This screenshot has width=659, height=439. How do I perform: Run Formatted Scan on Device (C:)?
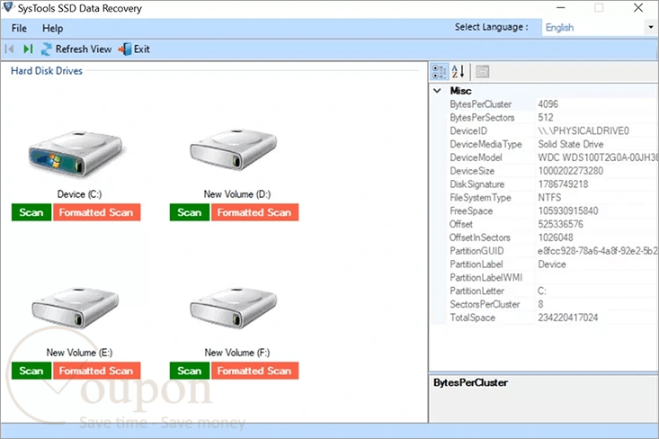pyautogui.click(x=97, y=212)
